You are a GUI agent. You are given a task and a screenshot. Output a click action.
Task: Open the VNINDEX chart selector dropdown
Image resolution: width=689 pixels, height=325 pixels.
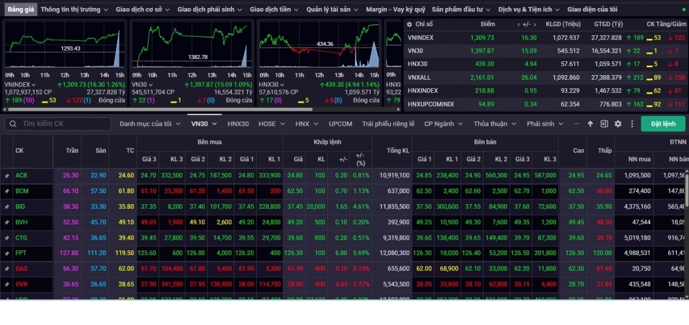pyautogui.click(x=21, y=84)
